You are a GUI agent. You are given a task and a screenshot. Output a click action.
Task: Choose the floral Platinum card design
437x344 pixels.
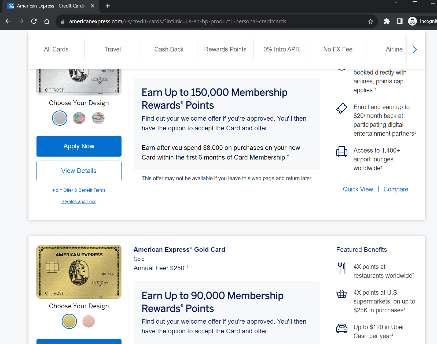[x=79, y=118]
